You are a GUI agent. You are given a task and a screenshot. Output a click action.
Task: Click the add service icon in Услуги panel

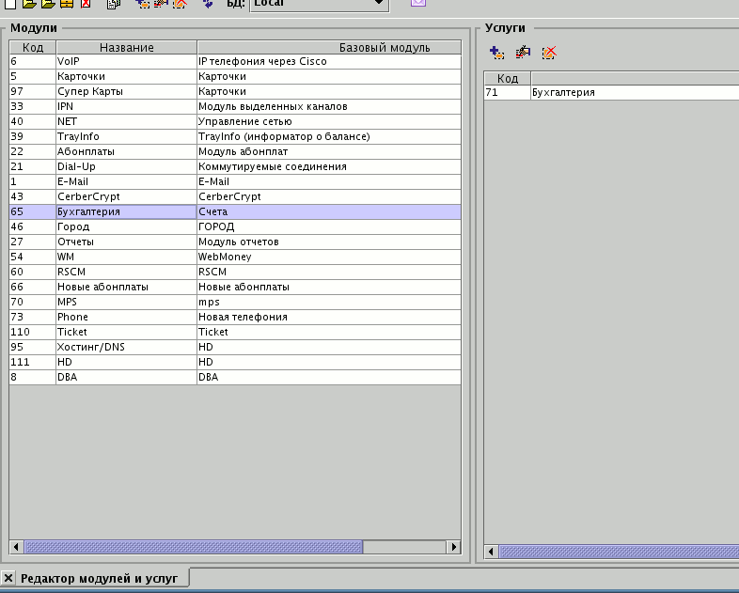click(497, 53)
